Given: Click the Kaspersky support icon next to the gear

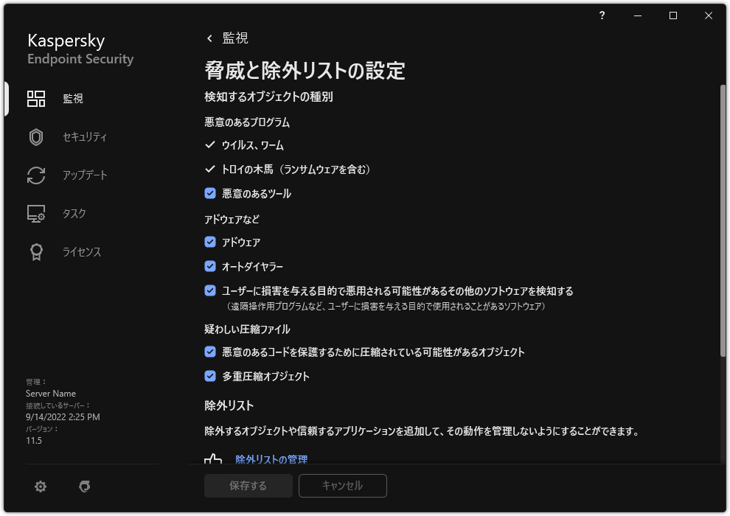Looking at the screenshot, I should [x=85, y=487].
